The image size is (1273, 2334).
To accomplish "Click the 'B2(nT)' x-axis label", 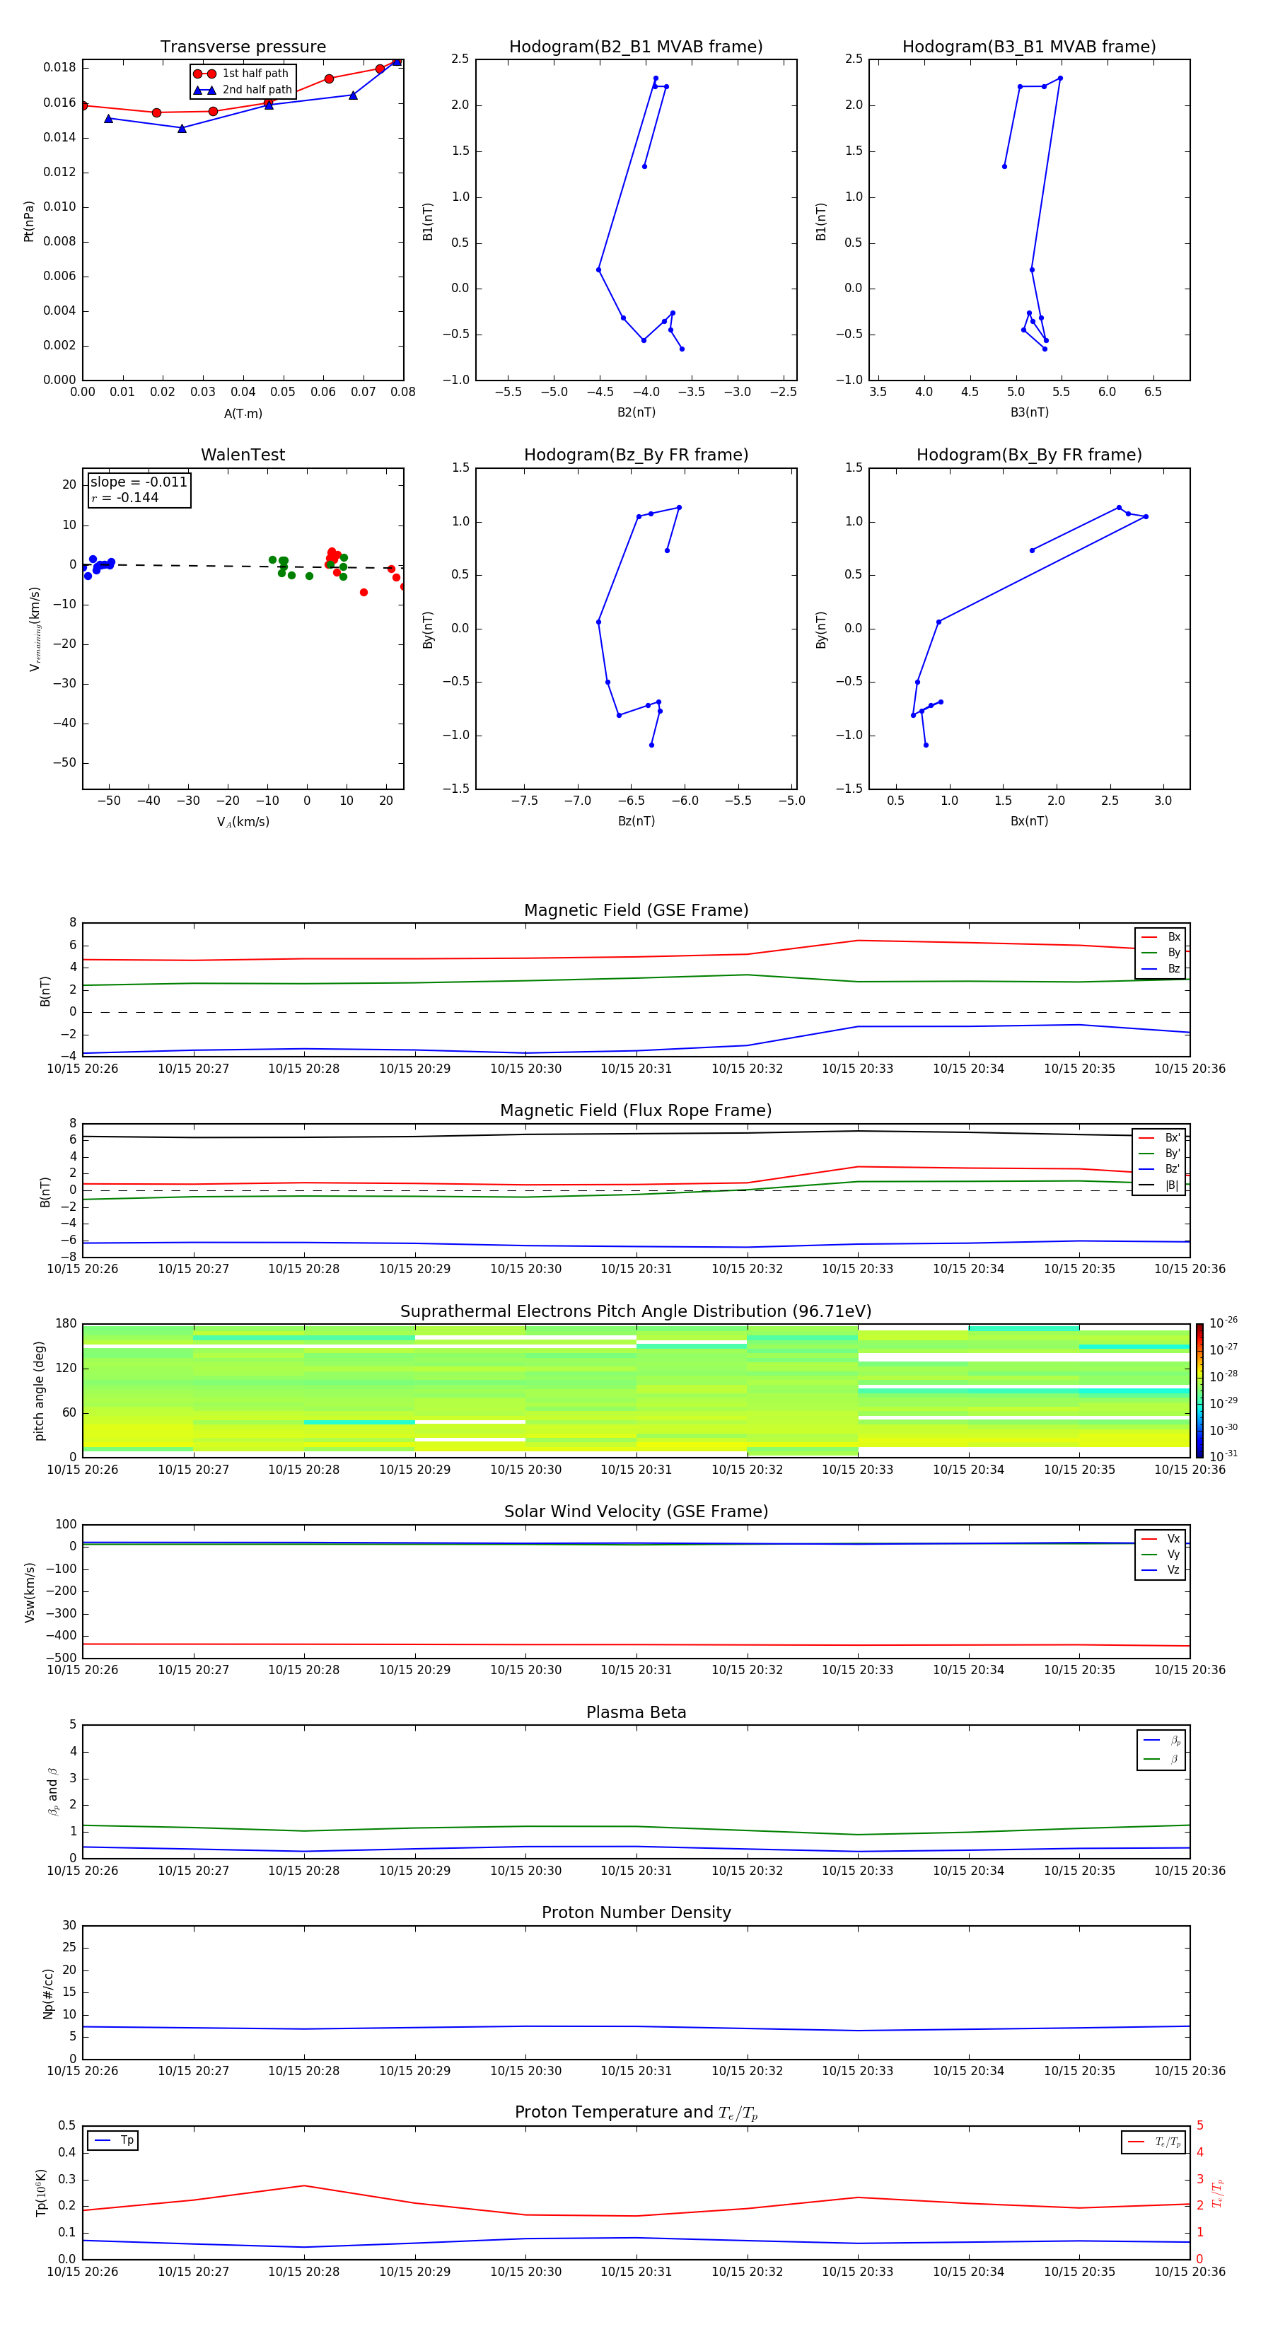I will 636,412.
